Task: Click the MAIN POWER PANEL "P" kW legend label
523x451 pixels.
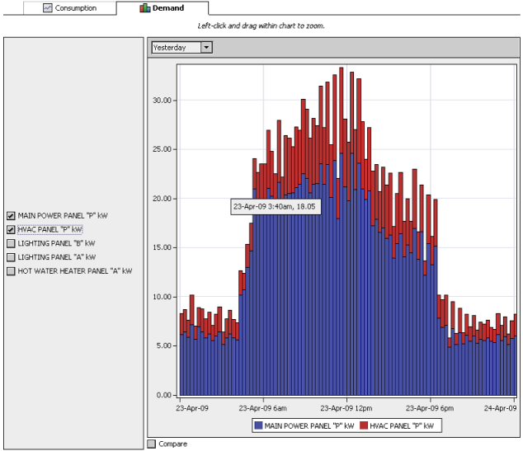Action: click(x=309, y=426)
